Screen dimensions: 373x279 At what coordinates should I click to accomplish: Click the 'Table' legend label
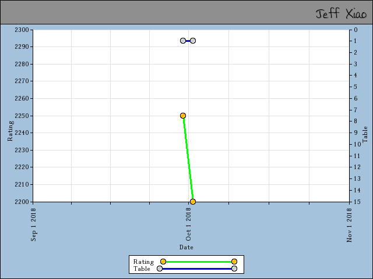pyautogui.click(x=142, y=269)
